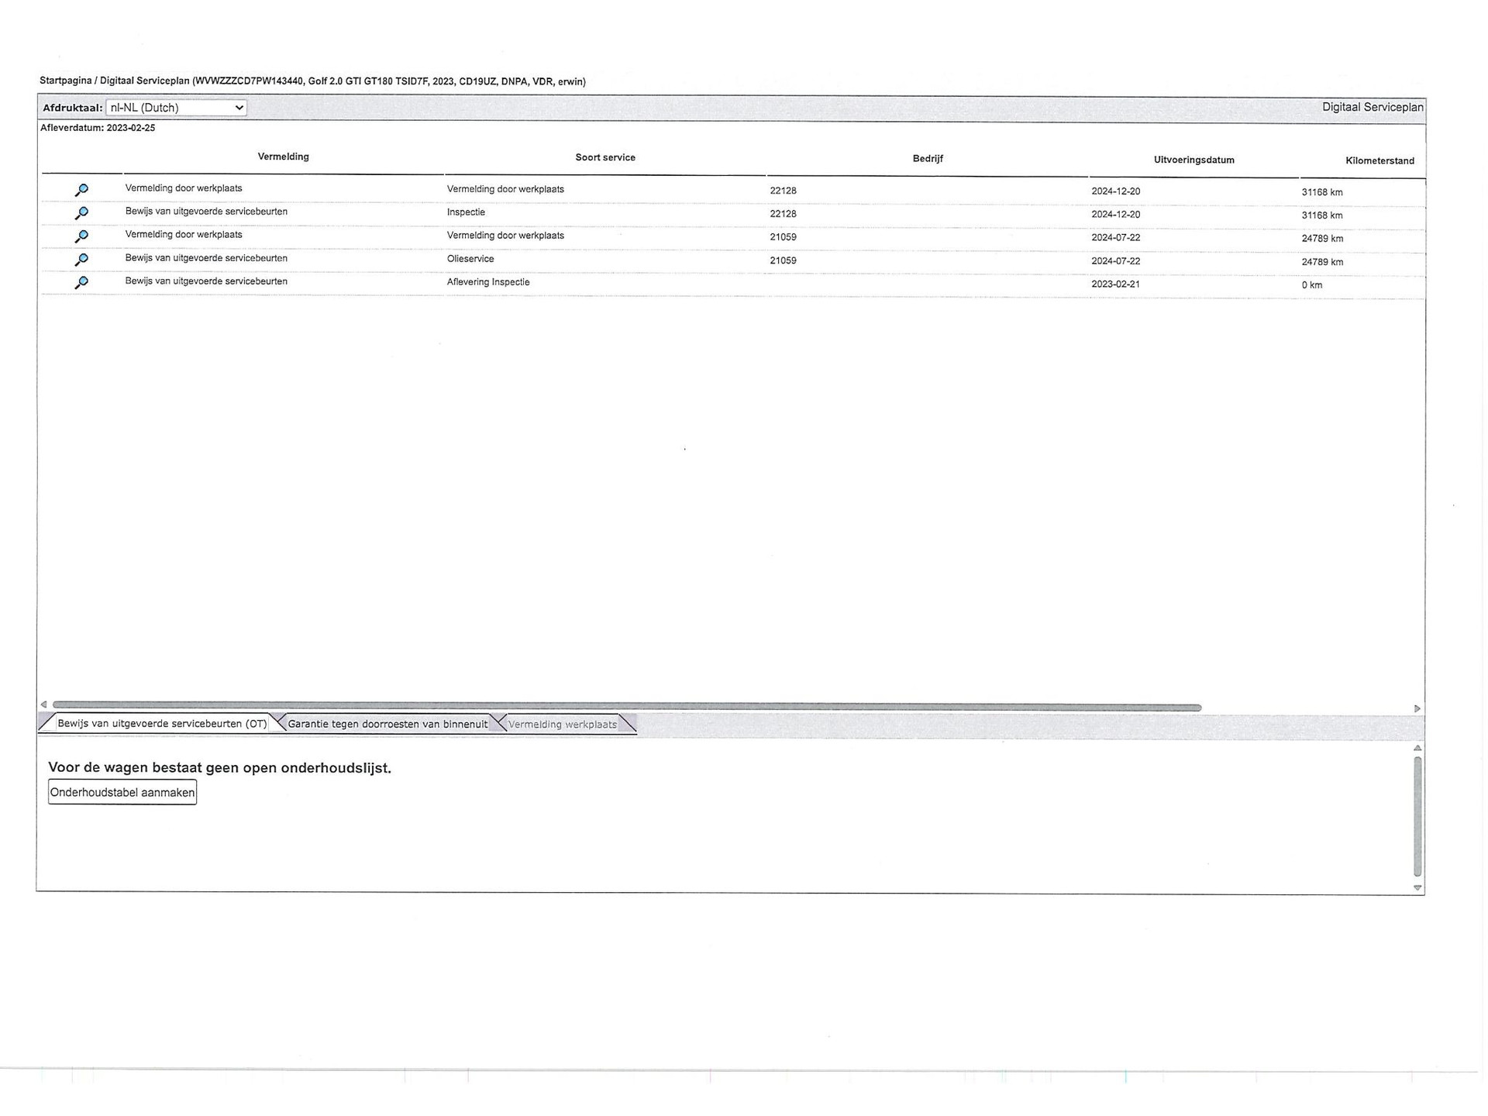Click down arrow of lower panel scrollbar

point(1417,888)
